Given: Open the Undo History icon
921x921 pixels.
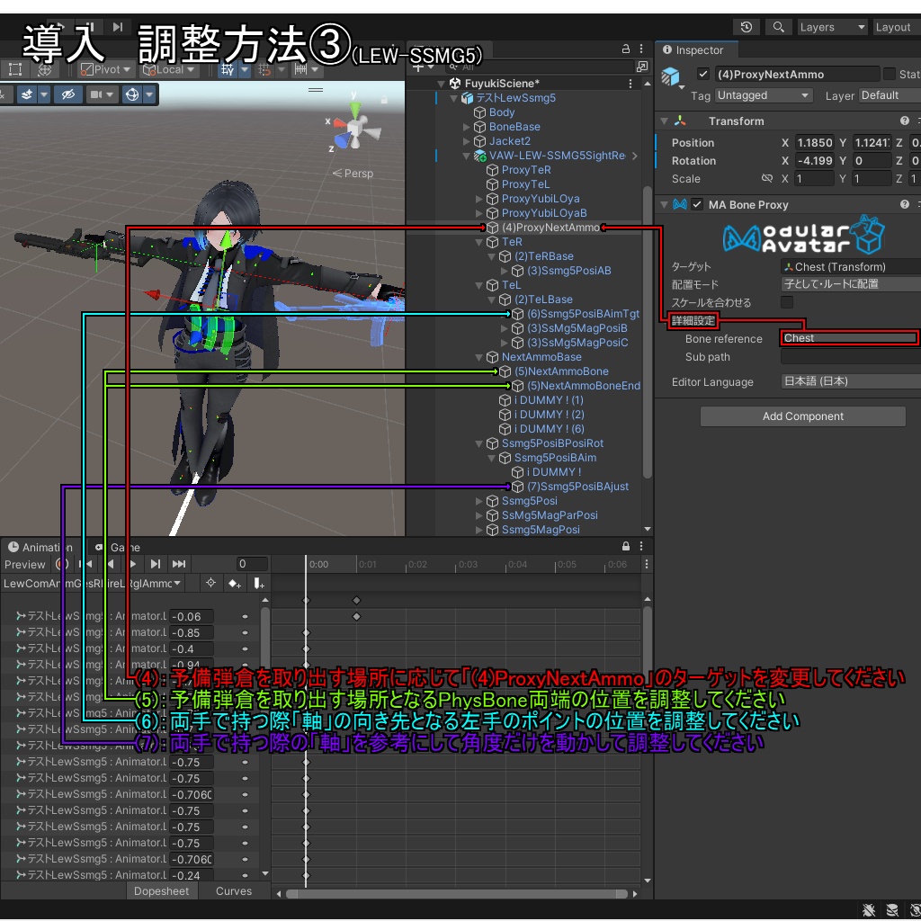Looking at the screenshot, I should (746, 27).
